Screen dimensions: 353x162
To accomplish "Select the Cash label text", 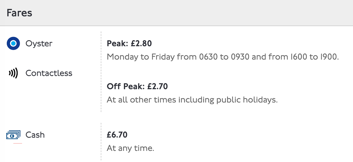I will (35, 135).
